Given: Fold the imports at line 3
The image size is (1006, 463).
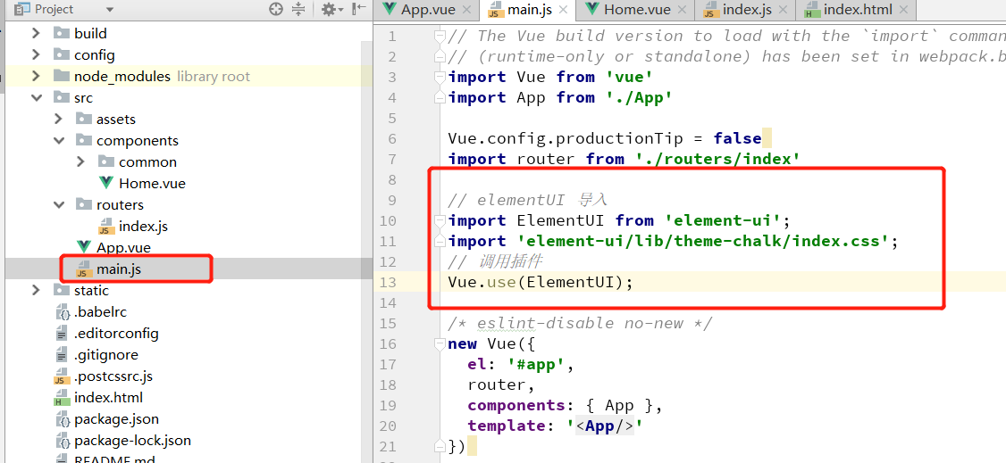Looking at the screenshot, I should click(x=440, y=78).
